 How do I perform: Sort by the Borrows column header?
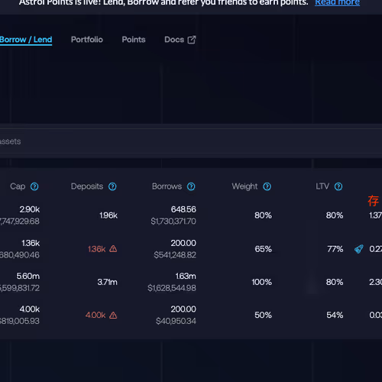coord(167,186)
